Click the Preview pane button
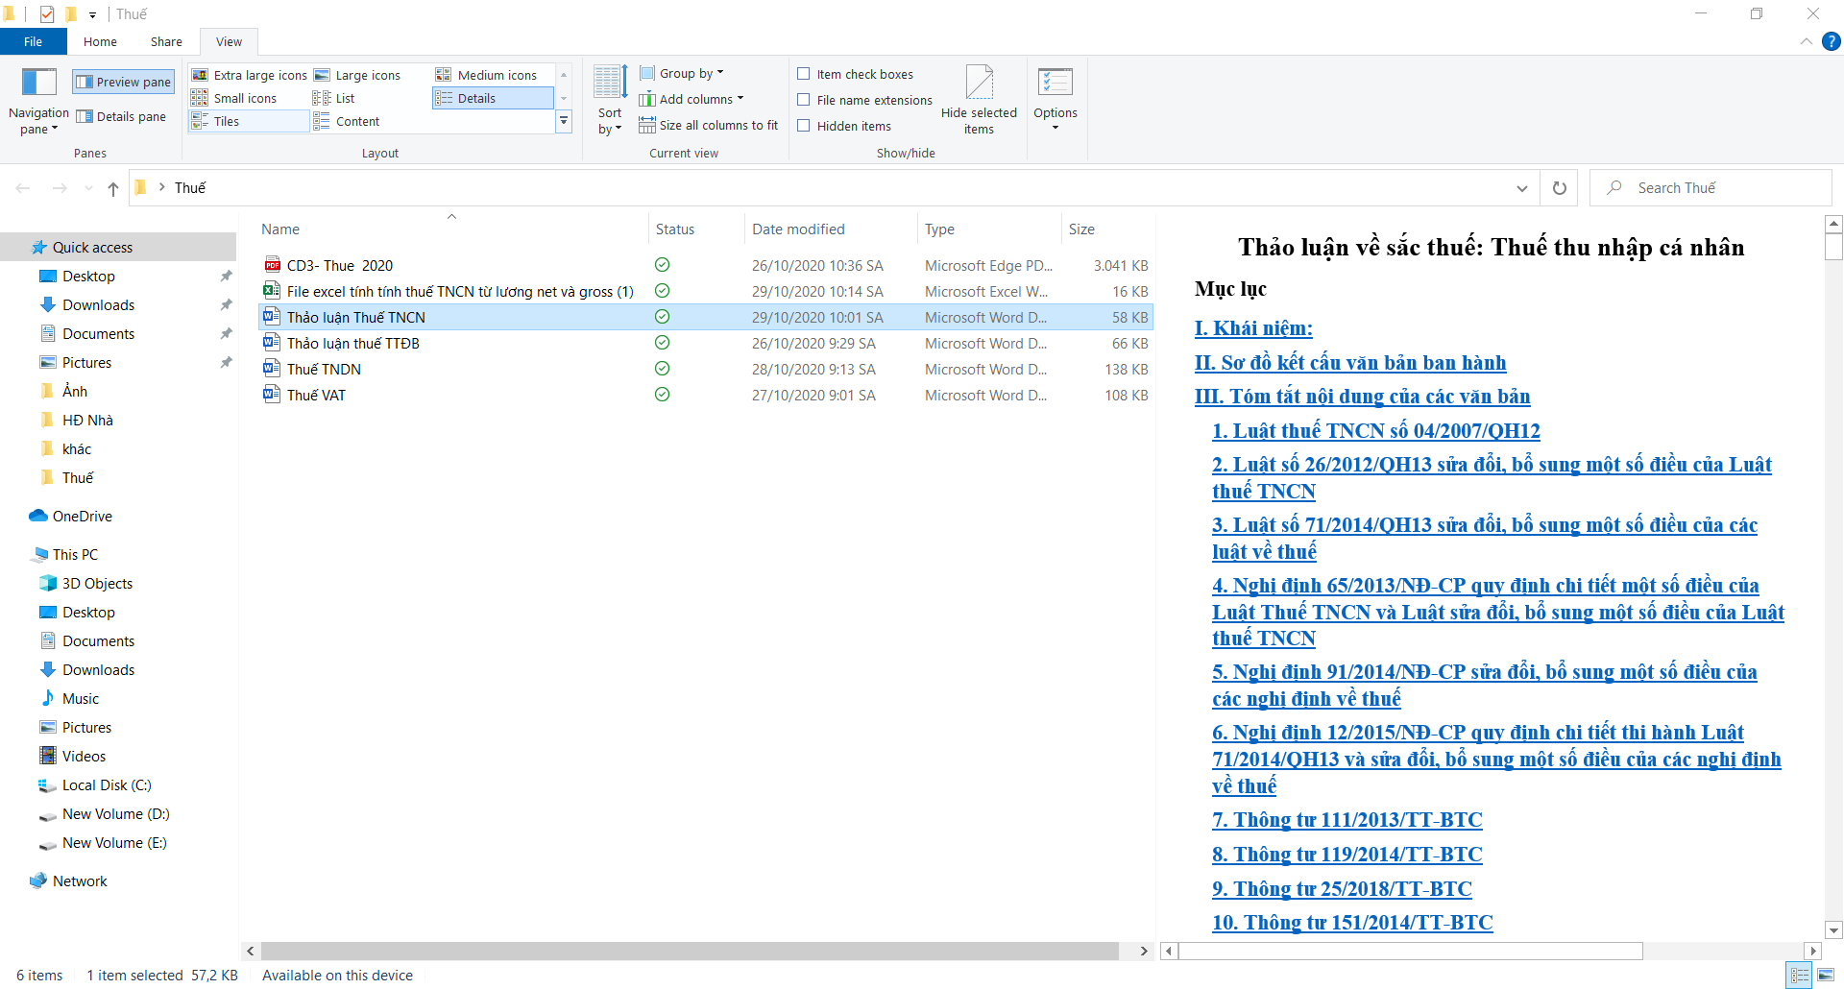Image resolution: width=1844 pixels, height=989 pixels. coord(124,83)
